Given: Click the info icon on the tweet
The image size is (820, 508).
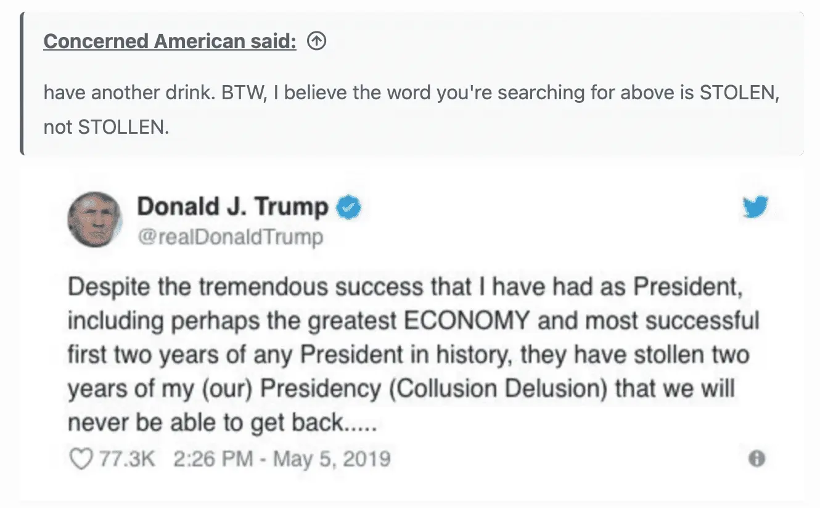Looking at the screenshot, I should click(x=756, y=459).
